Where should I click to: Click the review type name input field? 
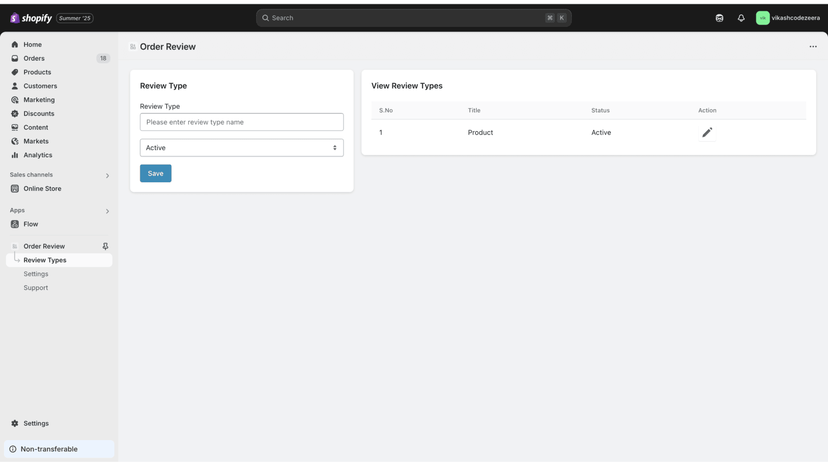click(x=242, y=122)
